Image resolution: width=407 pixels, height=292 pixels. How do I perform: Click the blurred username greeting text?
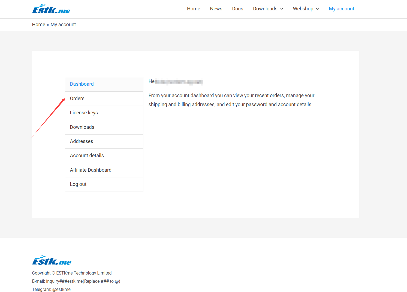(x=178, y=82)
